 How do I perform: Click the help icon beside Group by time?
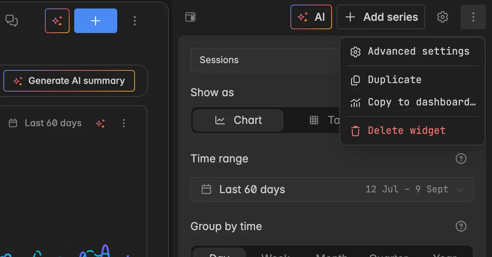click(461, 226)
